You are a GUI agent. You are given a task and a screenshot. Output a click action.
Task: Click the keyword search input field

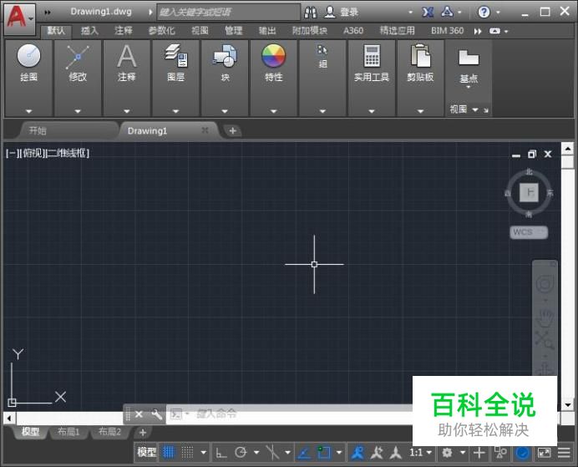(229, 13)
